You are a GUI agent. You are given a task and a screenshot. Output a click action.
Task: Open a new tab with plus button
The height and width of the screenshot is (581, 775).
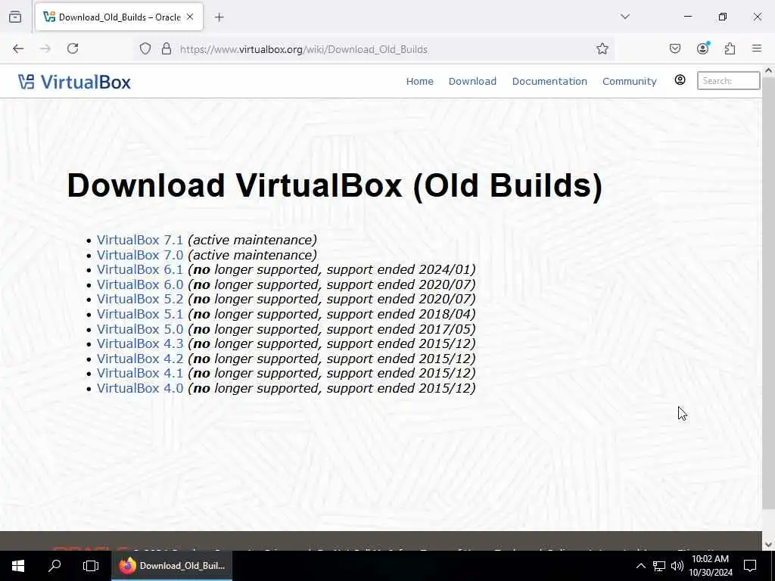[x=219, y=17]
